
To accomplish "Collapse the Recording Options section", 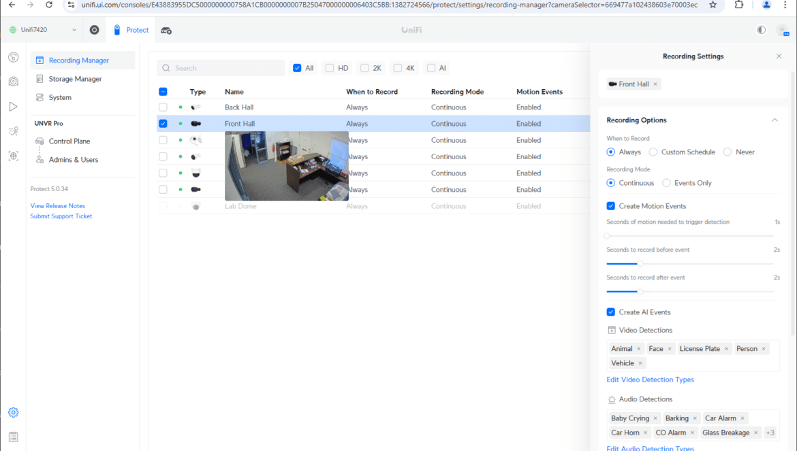I will (775, 120).
